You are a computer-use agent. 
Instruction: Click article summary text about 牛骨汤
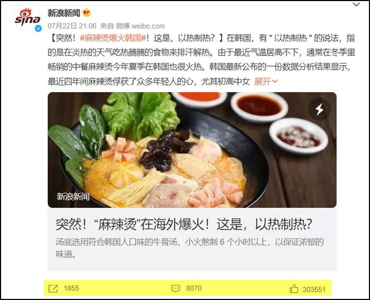coord(189,248)
